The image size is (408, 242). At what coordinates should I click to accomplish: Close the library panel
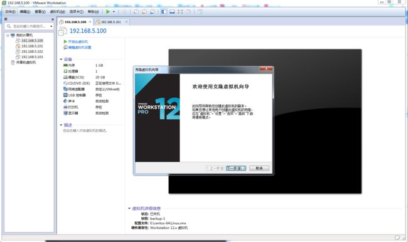[x=53, y=19]
